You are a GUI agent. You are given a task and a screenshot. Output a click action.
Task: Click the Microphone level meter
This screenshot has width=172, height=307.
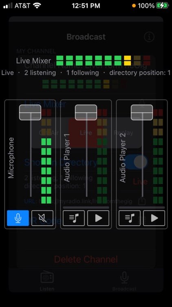pos(46,156)
